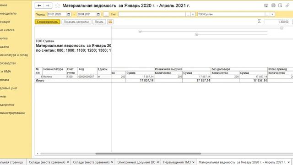Select the Материальная ведомость tab at the bottom

point(242,162)
